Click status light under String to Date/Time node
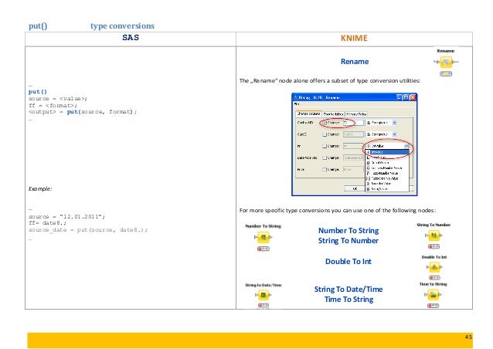Screen dimensions: 493x349 (x=263, y=305)
